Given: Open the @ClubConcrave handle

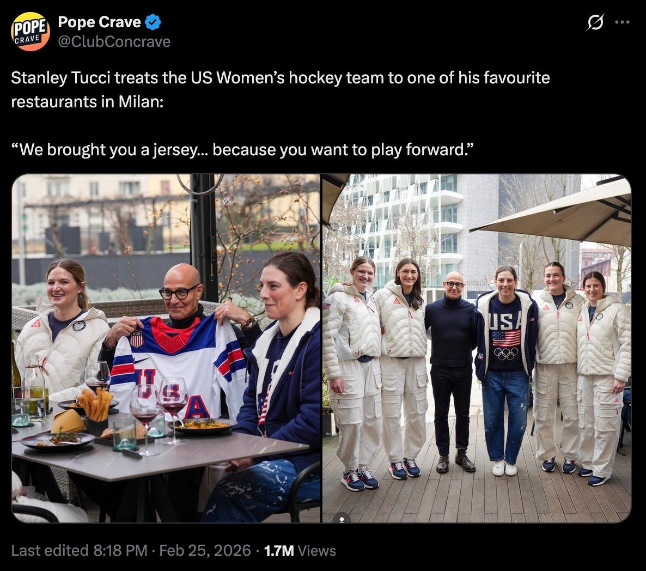Looking at the screenshot, I should click(114, 40).
